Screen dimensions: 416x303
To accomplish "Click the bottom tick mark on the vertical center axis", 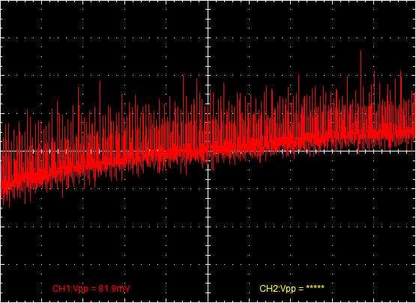I will coord(208,292).
